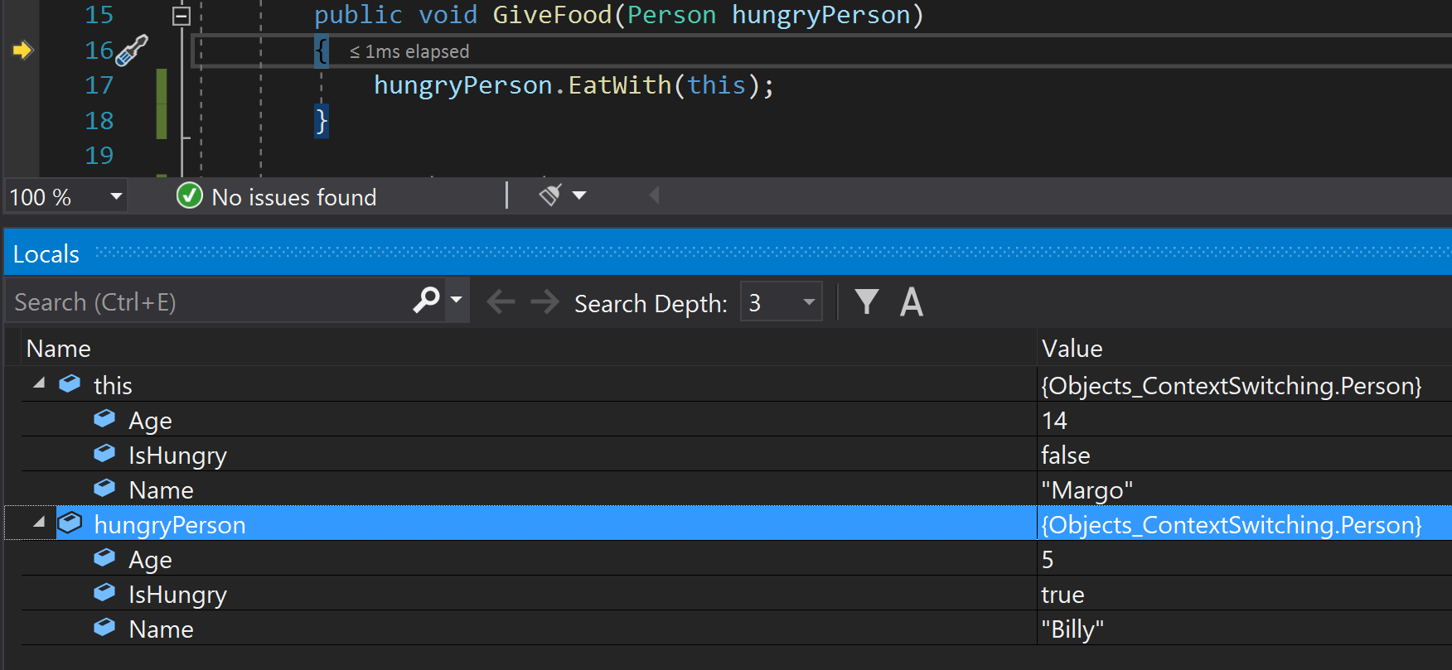Open the code cleanup options dropdown arrow
Screen dimensions: 1452x670
(579, 195)
